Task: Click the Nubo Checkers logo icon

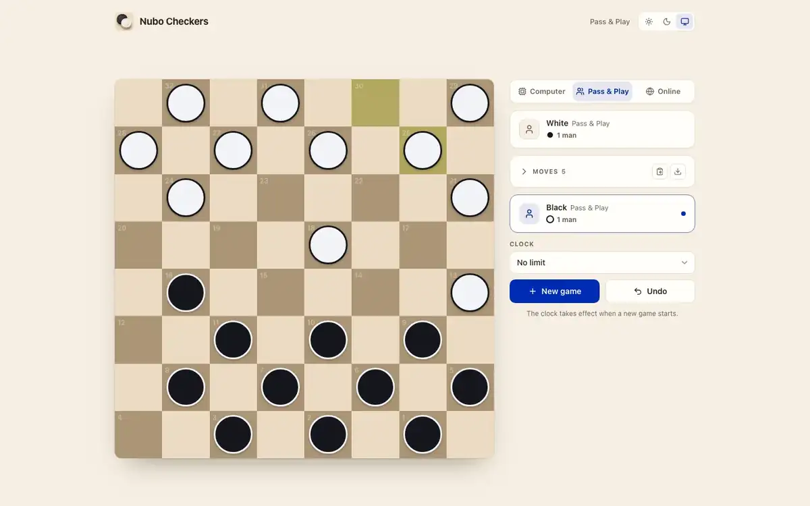Action: 124,22
